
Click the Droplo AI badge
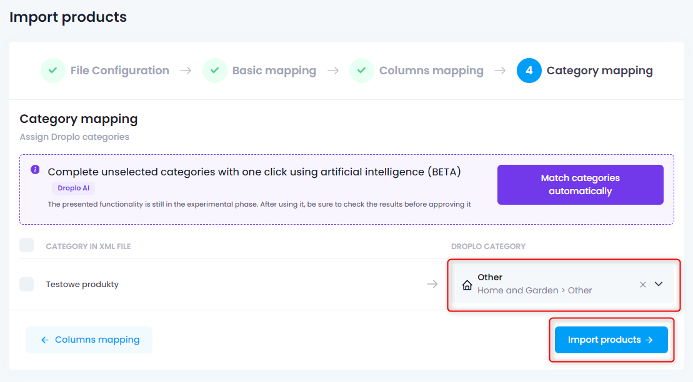coord(73,188)
